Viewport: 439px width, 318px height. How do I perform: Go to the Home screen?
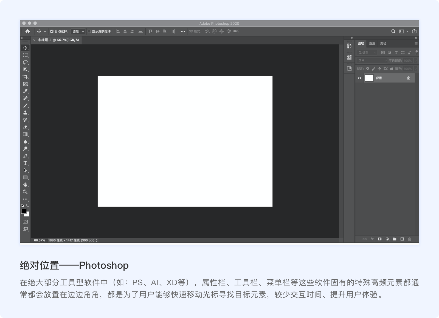pos(27,31)
